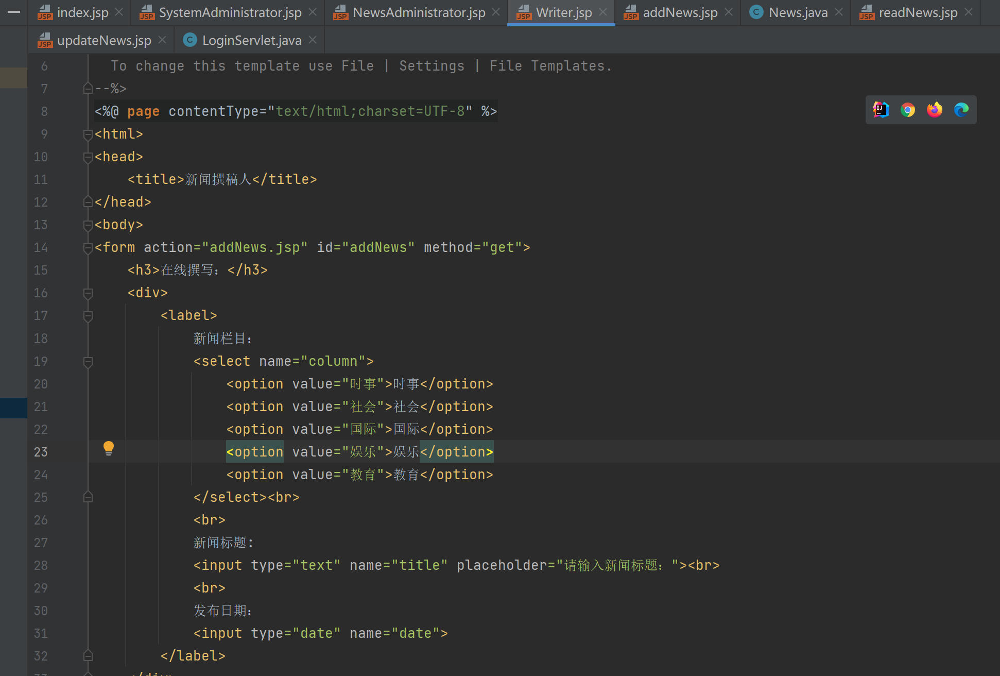The image size is (1000, 676).
Task: Open the readNews.jsp tab
Action: (918, 12)
